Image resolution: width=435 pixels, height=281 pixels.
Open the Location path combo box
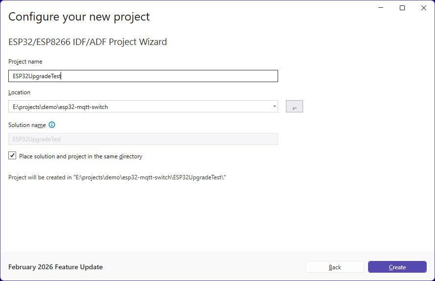(x=139, y=107)
